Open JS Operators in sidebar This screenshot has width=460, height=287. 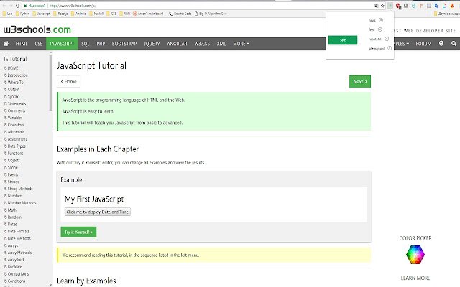click(14, 125)
